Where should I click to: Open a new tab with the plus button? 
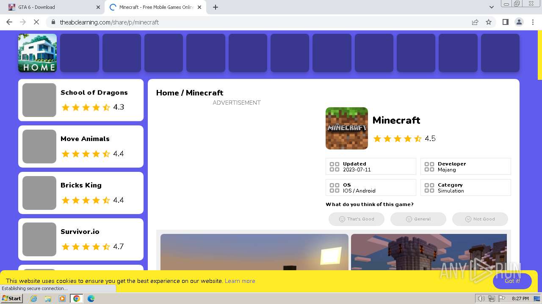[216, 7]
